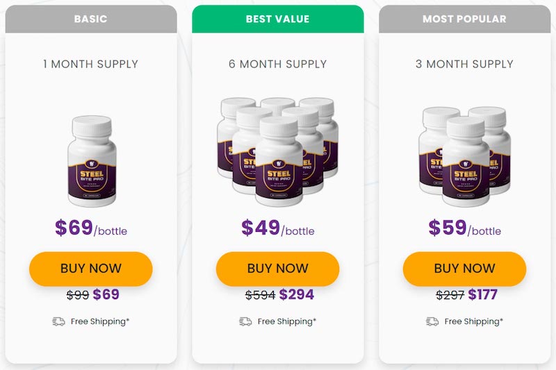Screen dimensions: 556x370
Task: Click the truck icon under the 3 month supply
Action: pos(432,321)
